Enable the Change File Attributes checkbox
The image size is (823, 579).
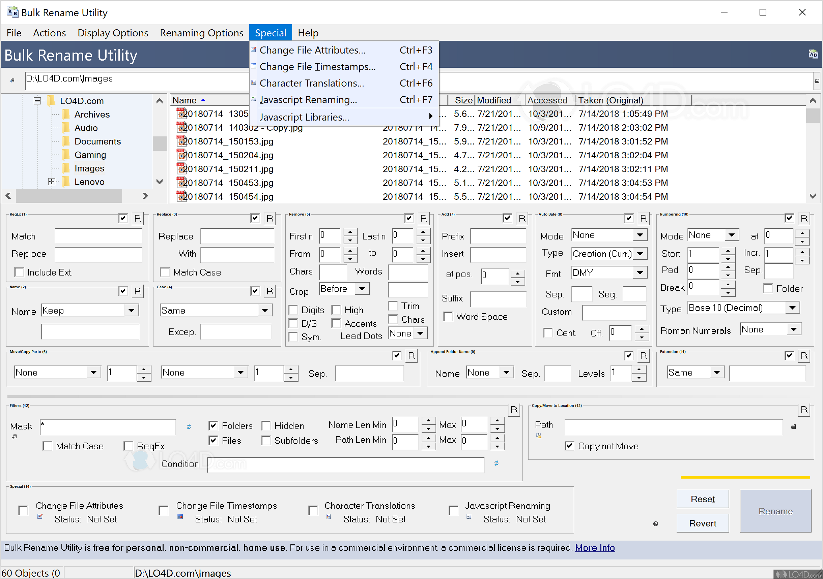pos(23,510)
